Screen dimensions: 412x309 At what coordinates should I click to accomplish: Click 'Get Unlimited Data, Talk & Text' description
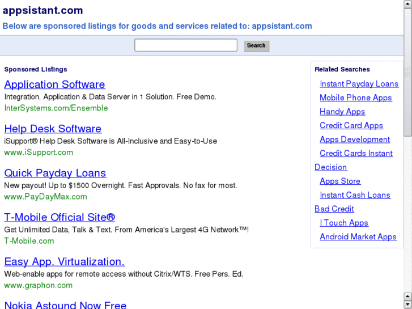pos(126,230)
